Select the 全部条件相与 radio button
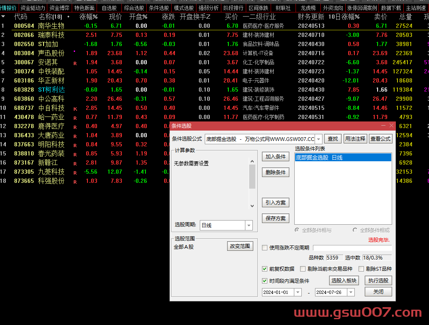 tap(297, 230)
